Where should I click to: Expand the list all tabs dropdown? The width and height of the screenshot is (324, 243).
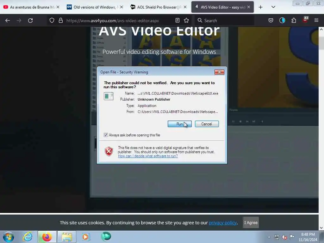pos(273,7)
